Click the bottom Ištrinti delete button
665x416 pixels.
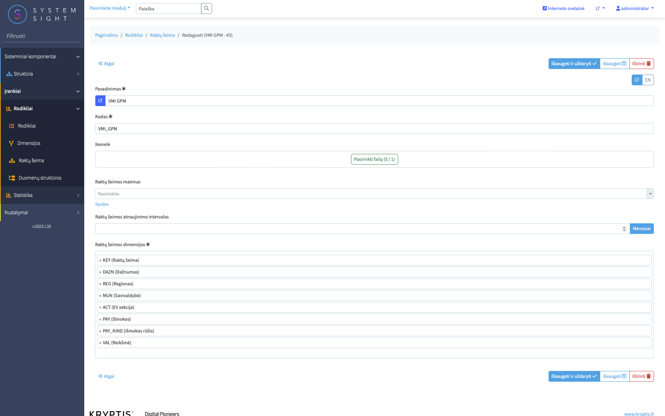(641, 376)
